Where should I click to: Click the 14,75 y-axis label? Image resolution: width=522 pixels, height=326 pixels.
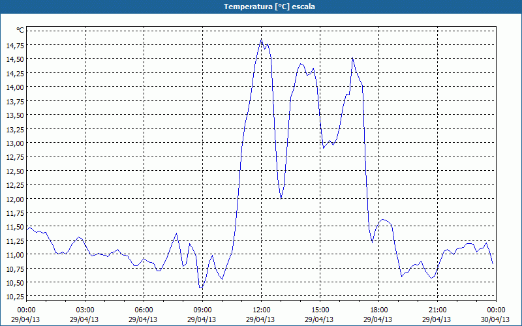pos(14,45)
